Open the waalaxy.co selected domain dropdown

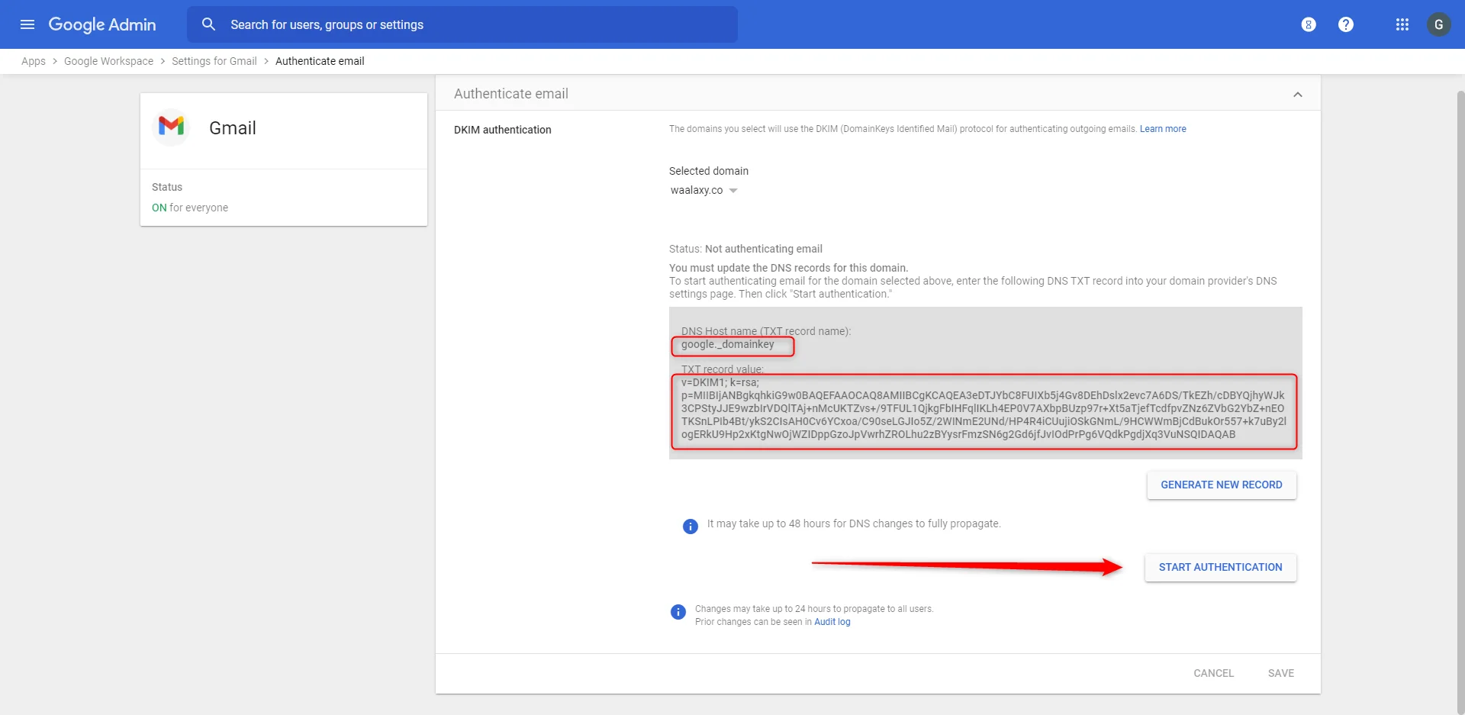704,191
